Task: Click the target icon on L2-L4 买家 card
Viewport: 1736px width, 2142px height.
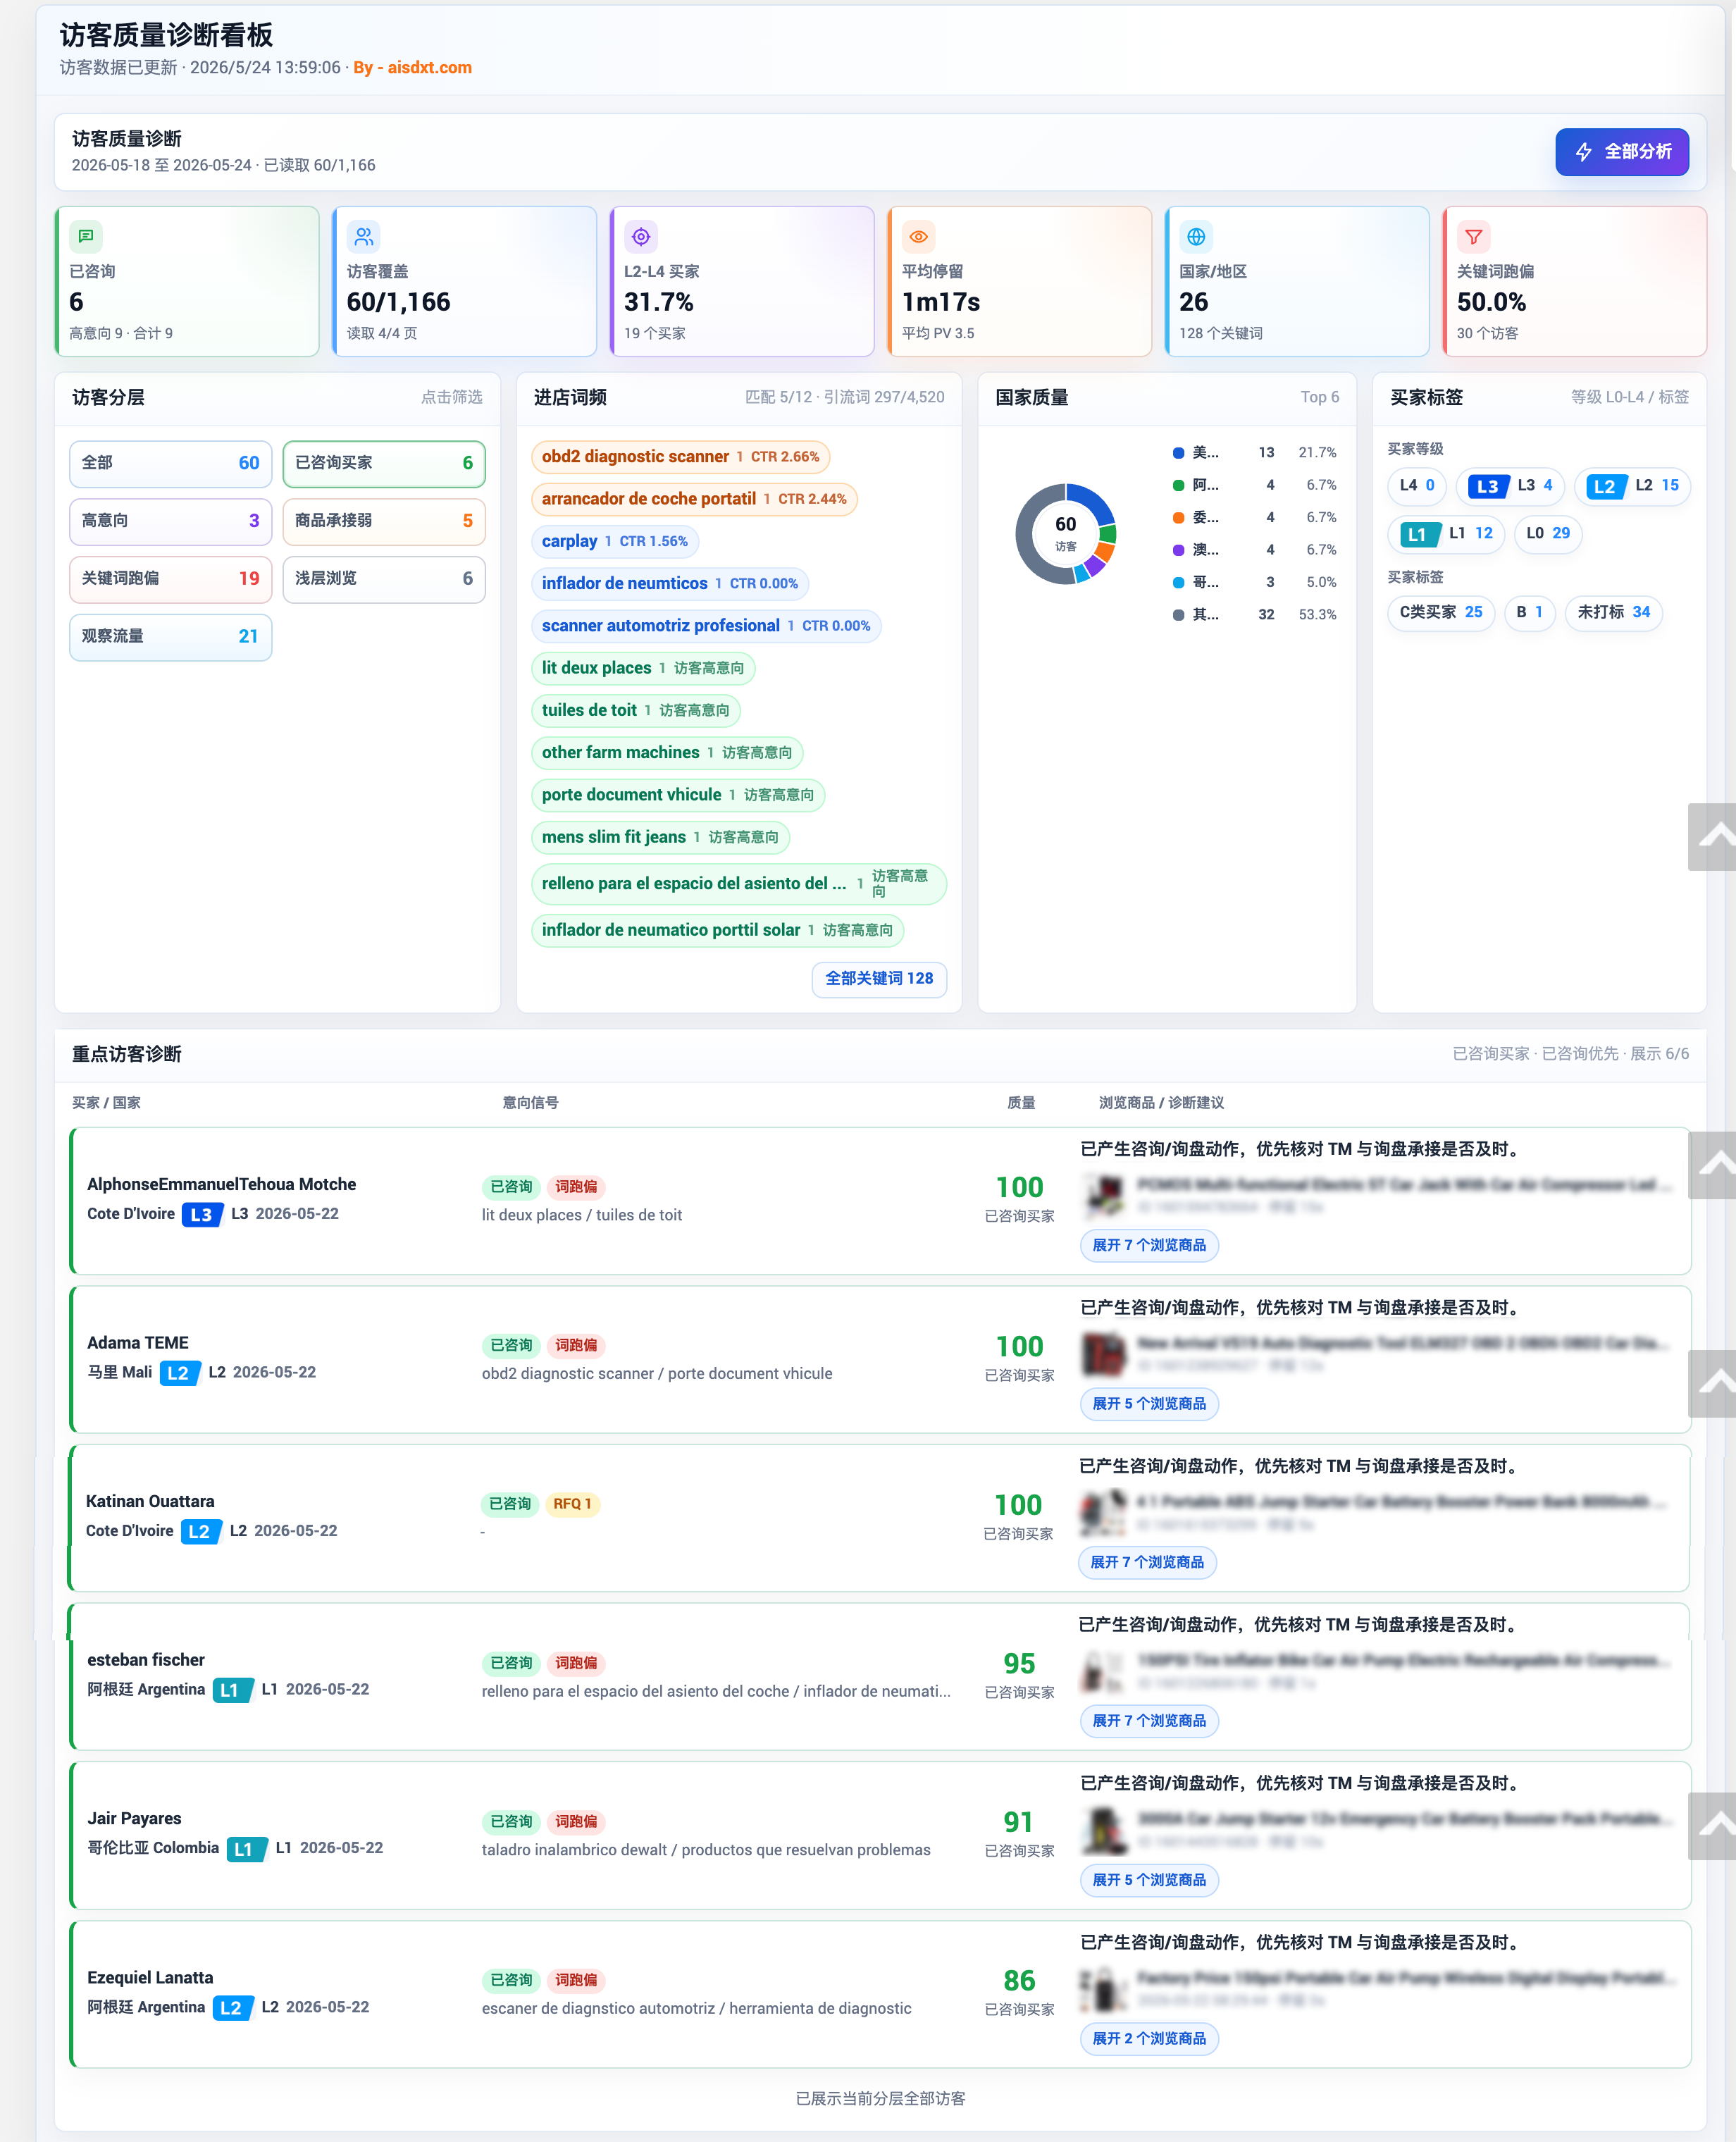Action: click(641, 236)
